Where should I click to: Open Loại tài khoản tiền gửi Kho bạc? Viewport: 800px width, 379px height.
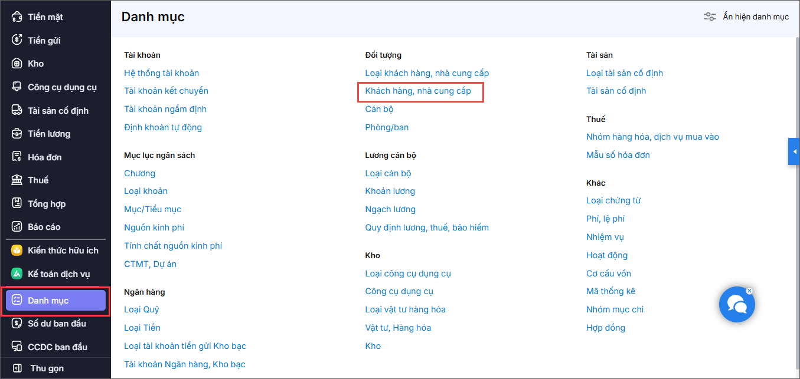pyautogui.click(x=185, y=346)
